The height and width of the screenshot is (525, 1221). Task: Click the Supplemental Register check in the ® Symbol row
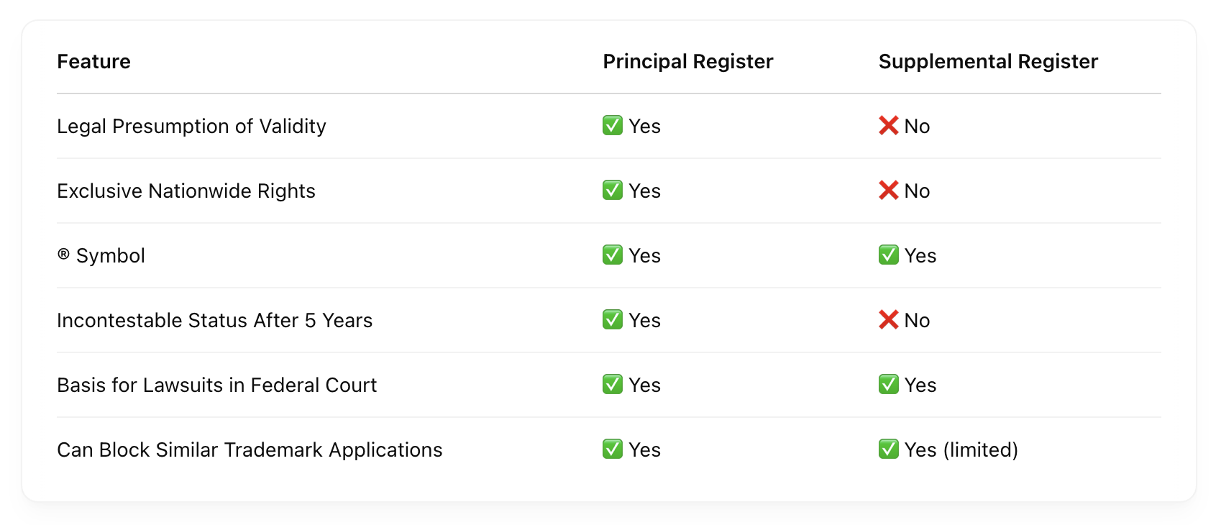coord(888,255)
